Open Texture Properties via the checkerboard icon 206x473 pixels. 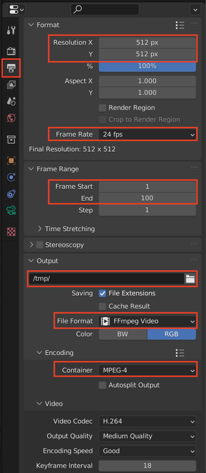point(11,231)
